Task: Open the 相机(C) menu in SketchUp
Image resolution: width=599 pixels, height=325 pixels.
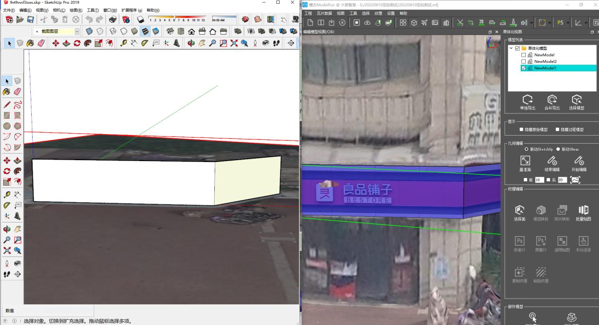Action: [59, 10]
